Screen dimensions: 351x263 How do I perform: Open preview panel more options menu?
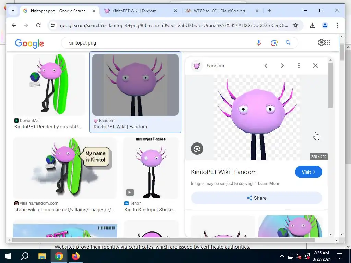click(x=299, y=66)
